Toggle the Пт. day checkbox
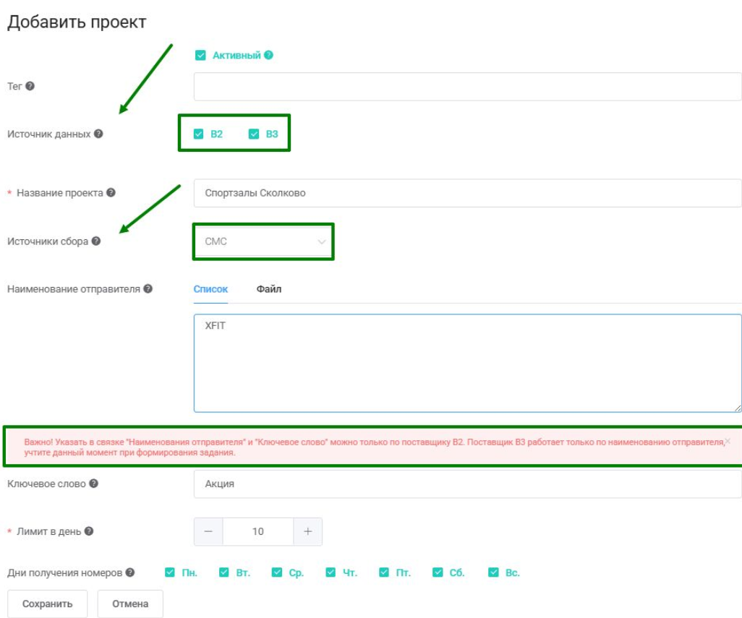The width and height of the screenshot is (742, 618). 384,572
